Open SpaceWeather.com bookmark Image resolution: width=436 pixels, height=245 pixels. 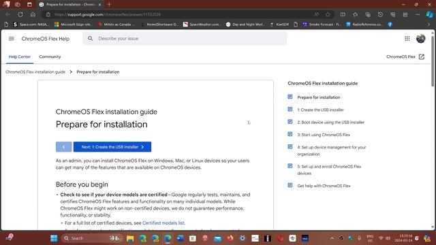202,24
